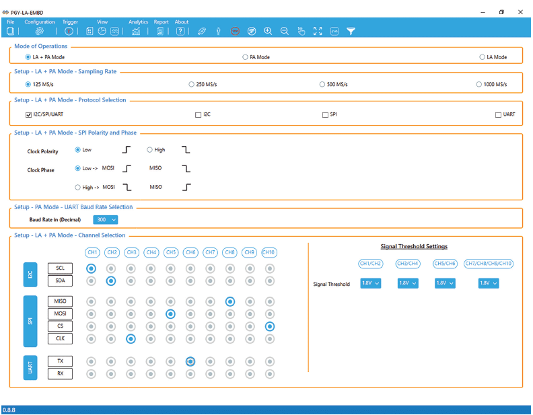Set Clock Polarity to High
This screenshot has width=533, height=415.
point(149,150)
